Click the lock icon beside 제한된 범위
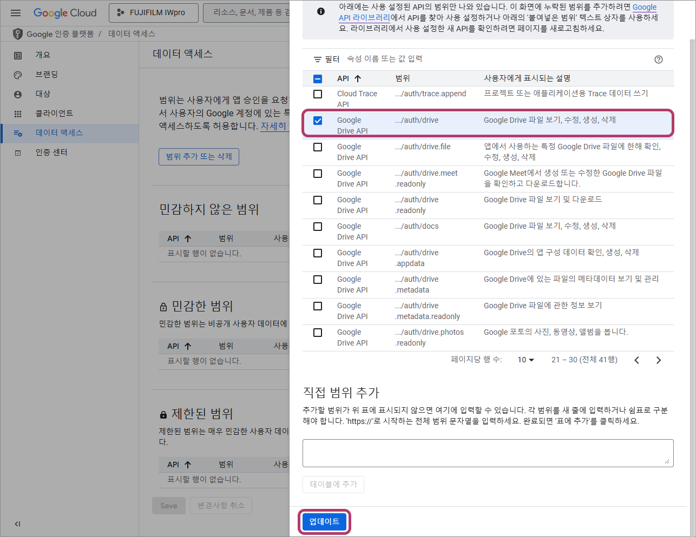 click(x=163, y=415)
